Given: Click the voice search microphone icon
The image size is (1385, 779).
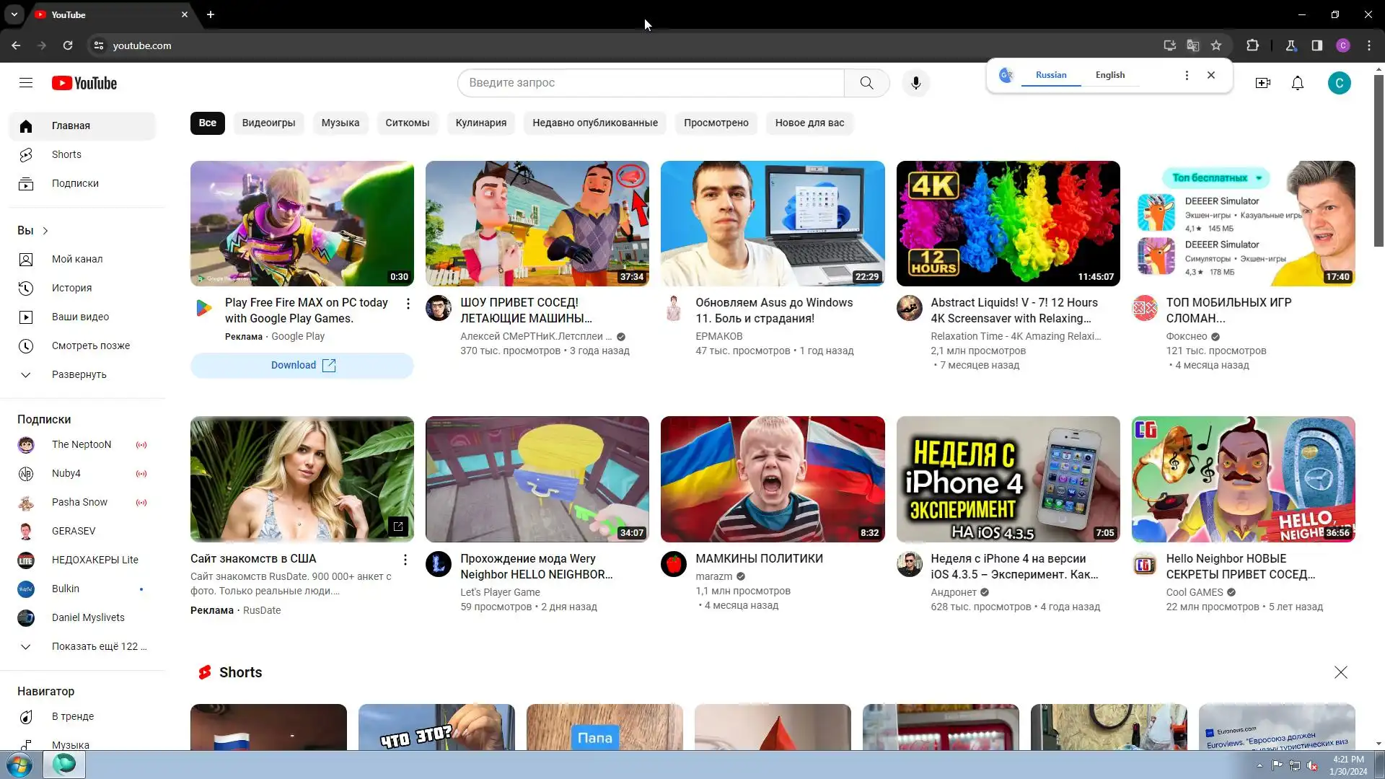Looking at the screenshot, I should pyautogui.click(x=915, y=83).
